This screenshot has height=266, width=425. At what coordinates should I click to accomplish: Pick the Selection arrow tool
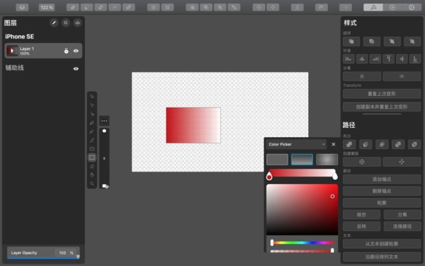[x=92, y=96]
